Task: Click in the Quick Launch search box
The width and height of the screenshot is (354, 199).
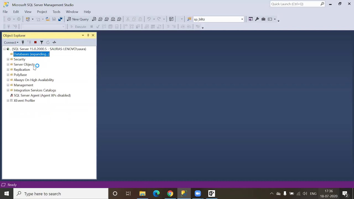Action: pyautogui.click(x=295, y=4)
